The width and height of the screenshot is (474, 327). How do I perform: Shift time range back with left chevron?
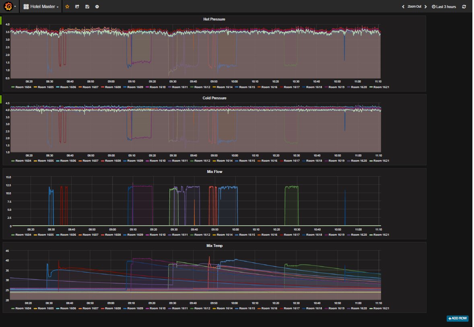pos(403,7)
